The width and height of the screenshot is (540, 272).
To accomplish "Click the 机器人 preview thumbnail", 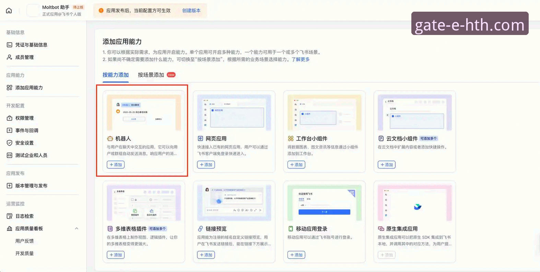I will pyautogui.click(x=144, y=113).
